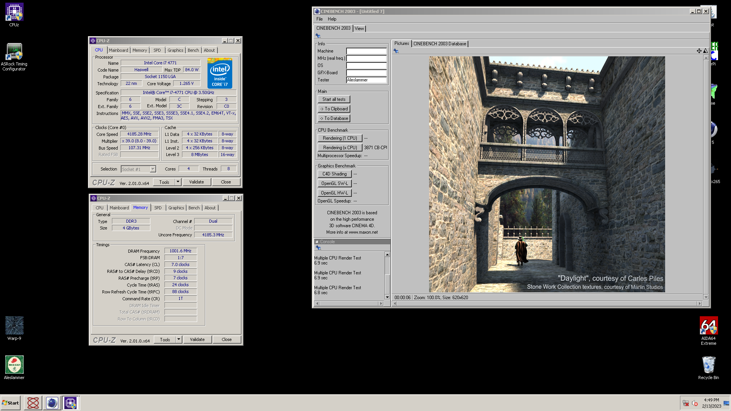Click the Console panel header square icon
Image resolution: width=731 pixels, height=411 pixels.
coord(317,242)
